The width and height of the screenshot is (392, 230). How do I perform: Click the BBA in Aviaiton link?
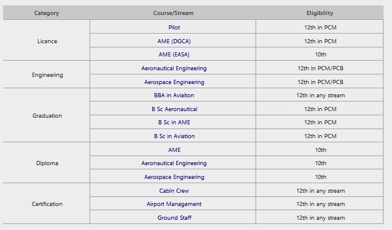(174, 95)
